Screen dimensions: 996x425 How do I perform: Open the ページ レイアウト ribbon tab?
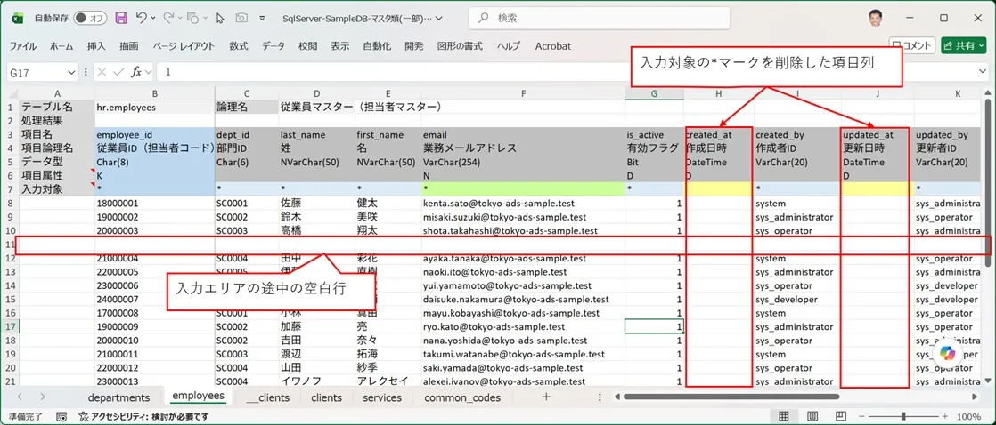(184, 45)
